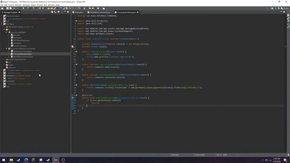
Task: Expand the Maven Dependencies node
Action: 4,59
